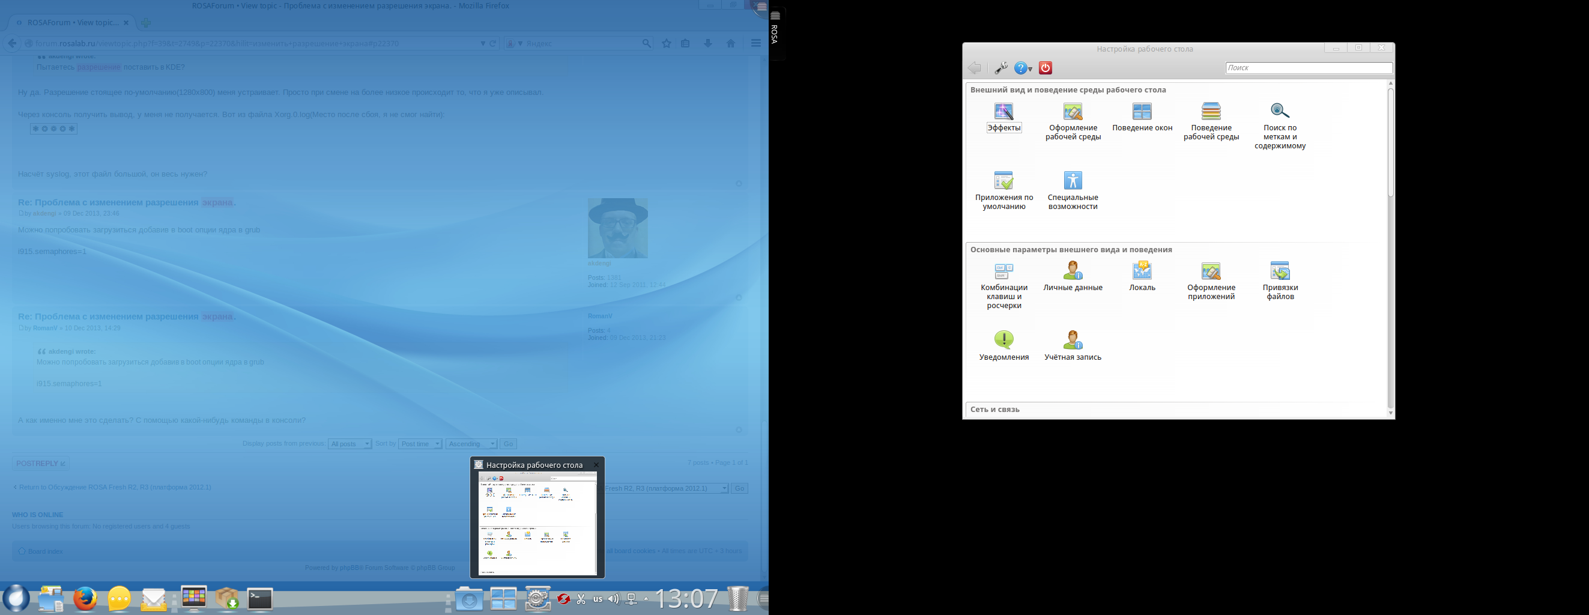The image size is (1589, 615).
Task: Expand the All posts dropdown
Action: 349,444
